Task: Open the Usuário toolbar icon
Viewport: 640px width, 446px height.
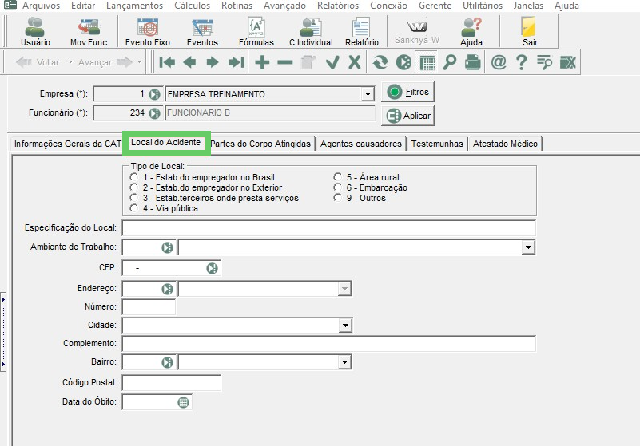Action: tap(35, 32)
